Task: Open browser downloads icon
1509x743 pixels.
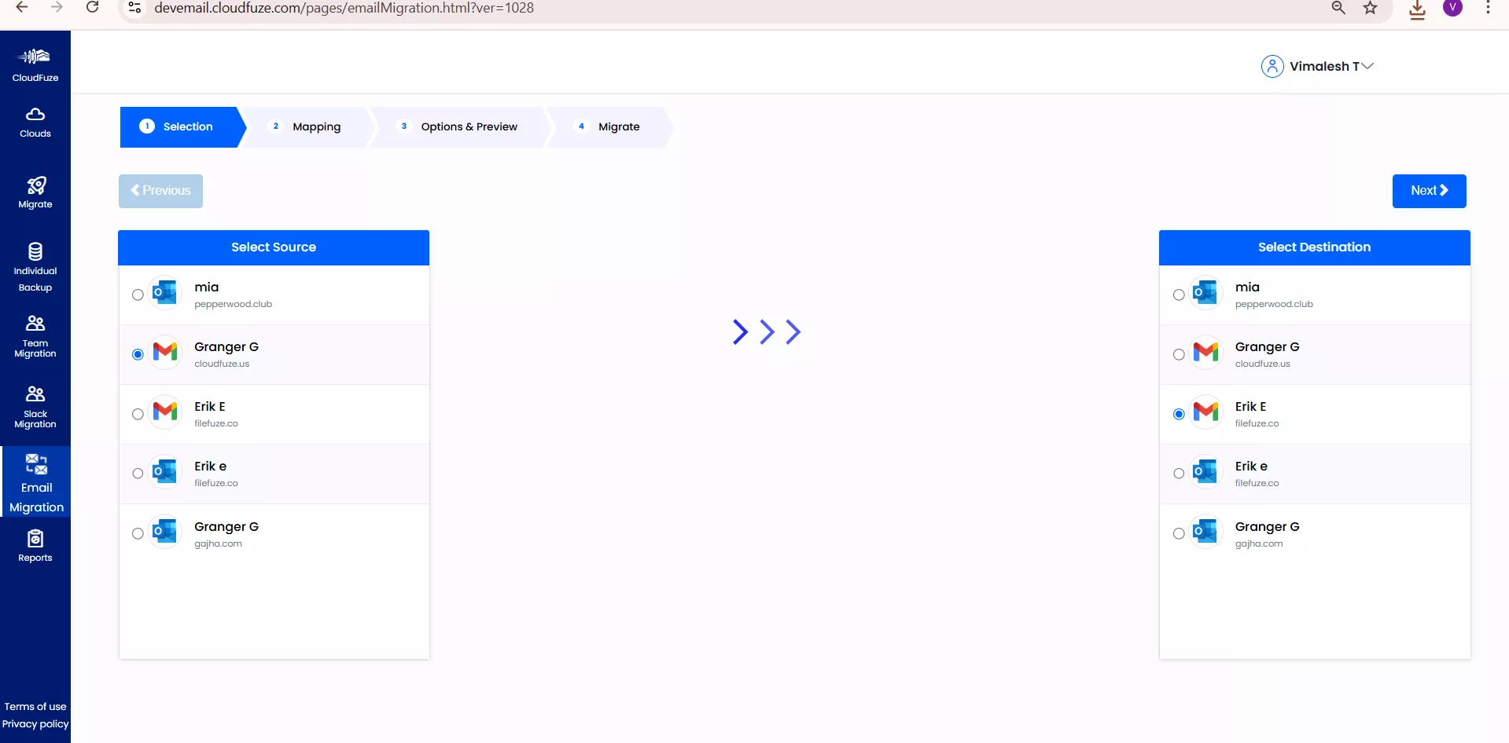Action: coord(1417,9)
